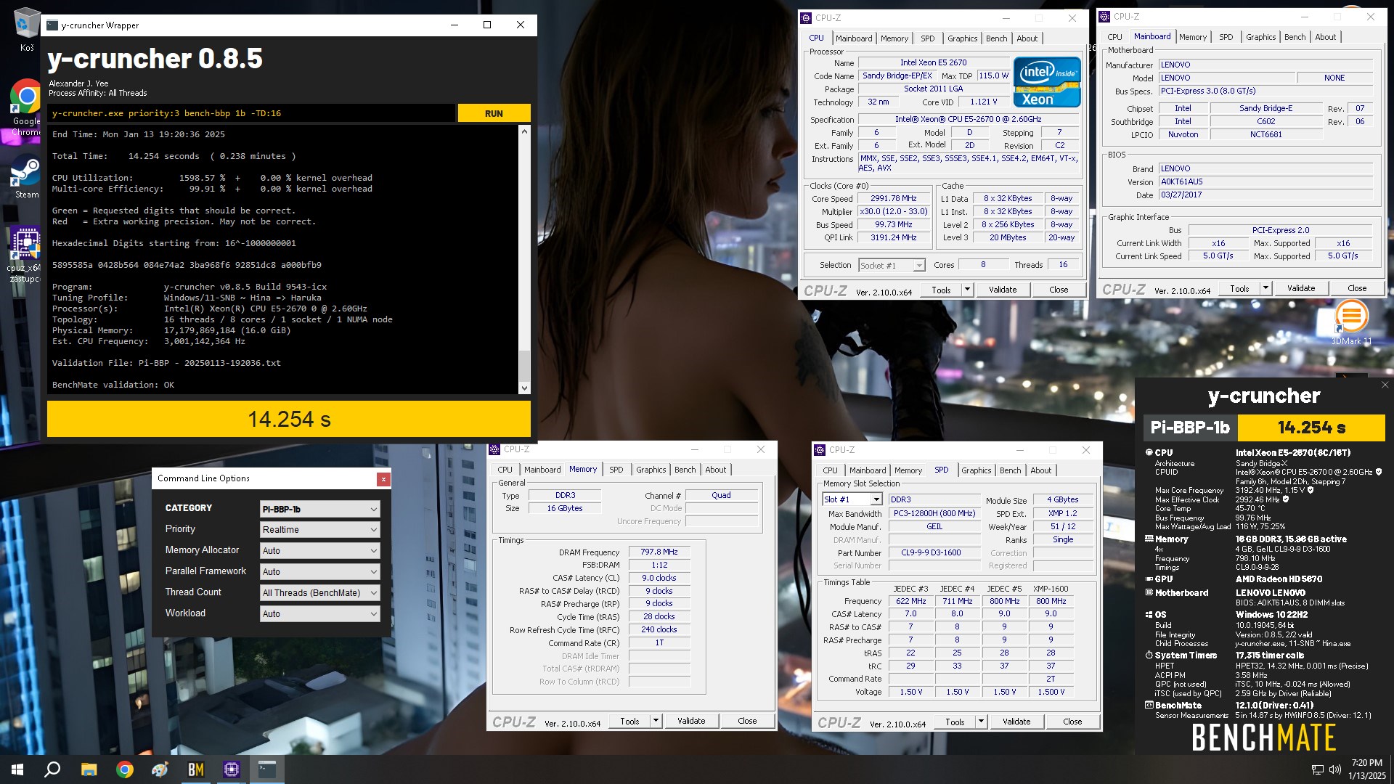The height and width of the screenshot is (784, 1394).
Task: Open the Socket #1 selection dropdown
Action: coord(892,266)
